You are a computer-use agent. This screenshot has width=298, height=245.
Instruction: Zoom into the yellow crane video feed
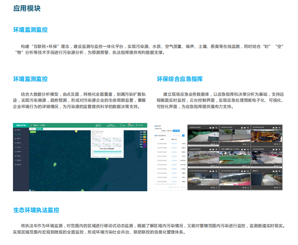click(x=279, y=128)
